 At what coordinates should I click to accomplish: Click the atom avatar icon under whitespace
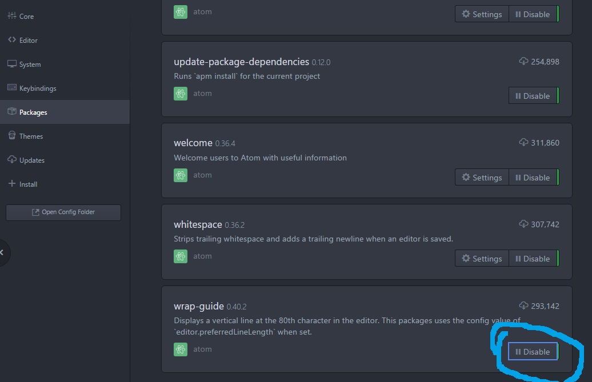(x=181, y=256)
